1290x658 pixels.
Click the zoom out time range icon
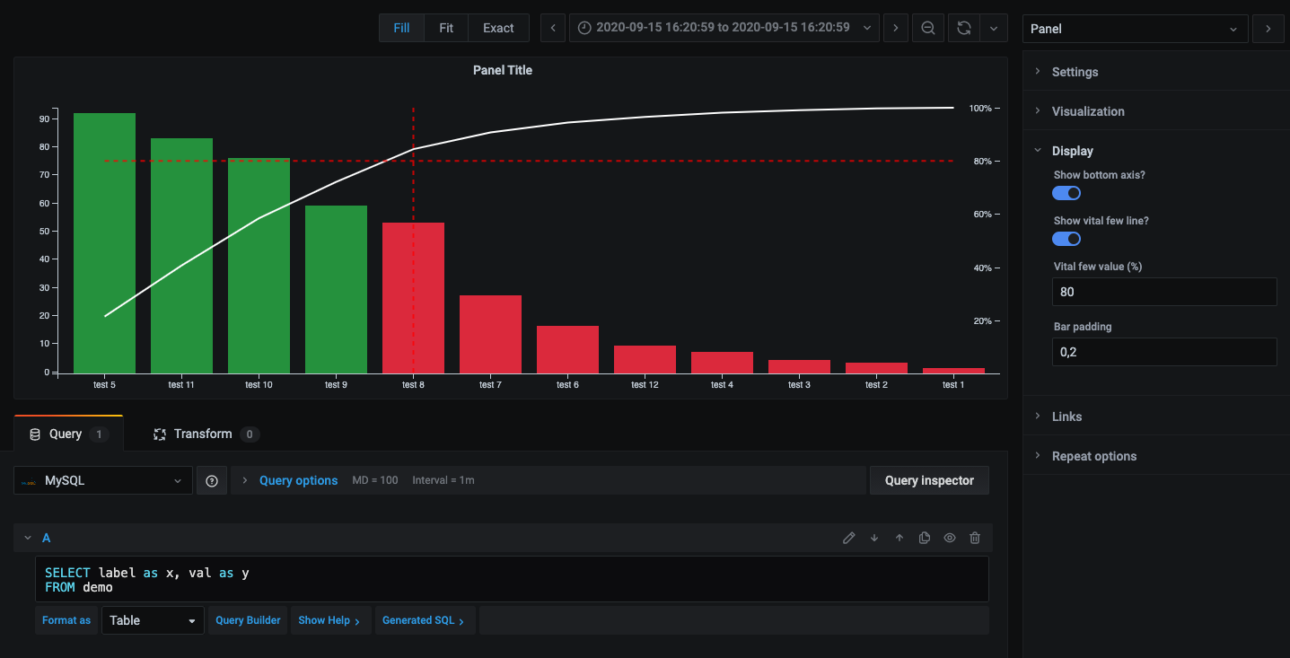(x=928, y=28)
